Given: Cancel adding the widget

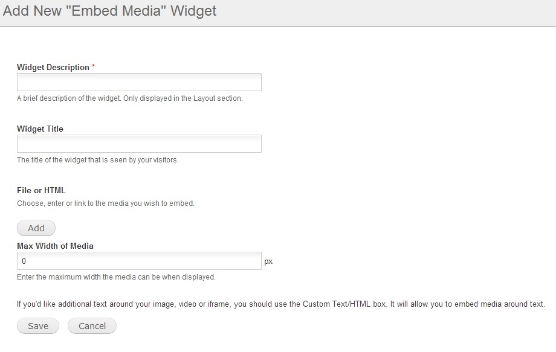Looking at the screenshot, I should coord(92,326).
